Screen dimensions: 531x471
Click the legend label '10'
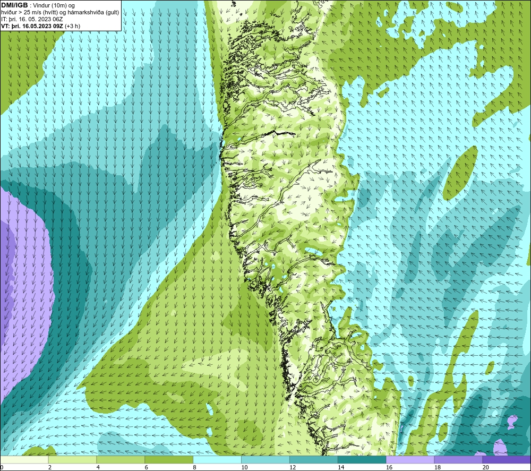pos(244,467)
